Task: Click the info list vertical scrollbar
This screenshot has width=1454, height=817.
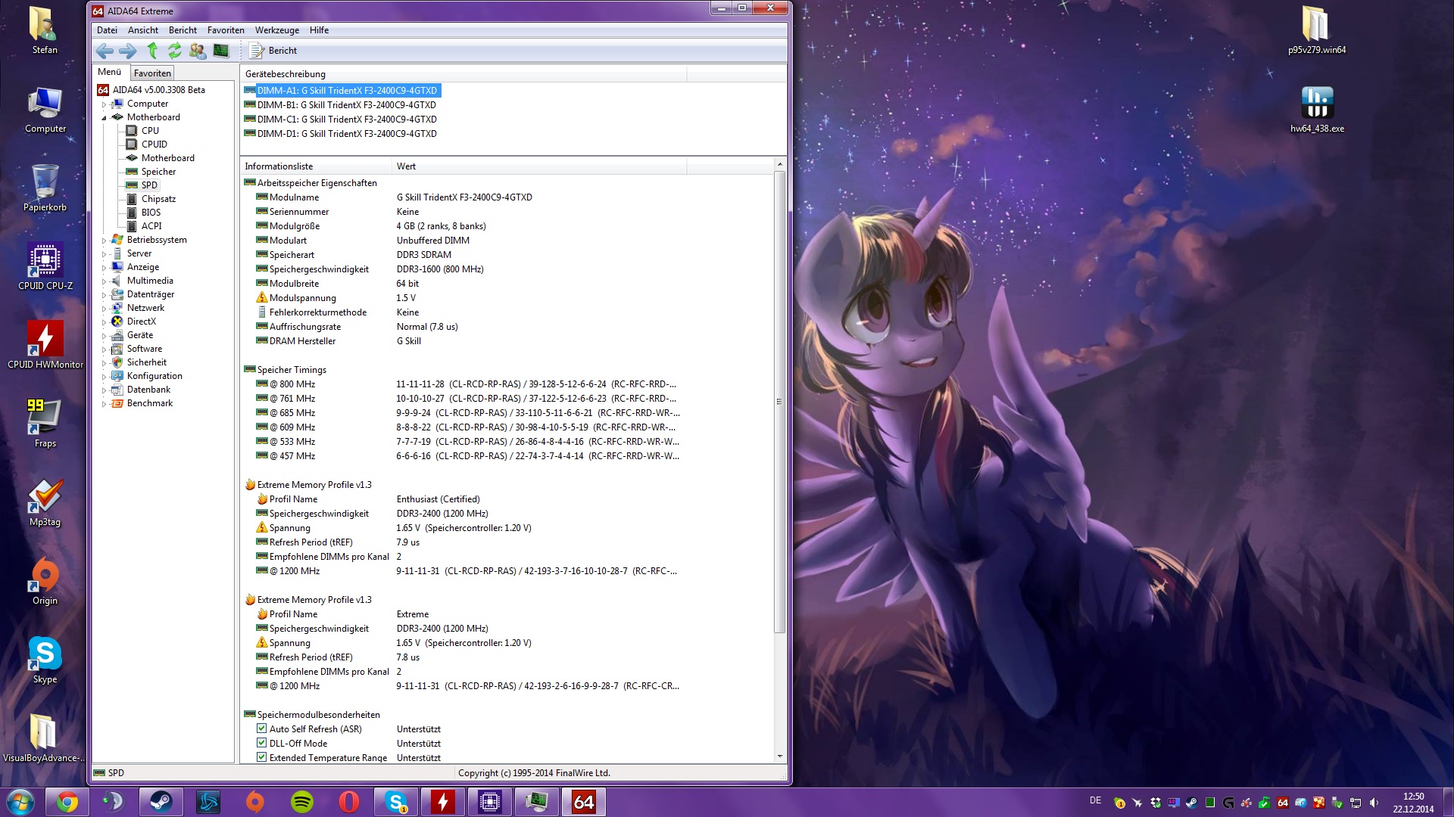Action: pyautogui.click(x=779, y=401)
